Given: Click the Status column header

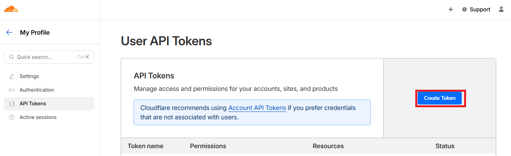Looking at the screenshot, I should (x=445, y=146).
